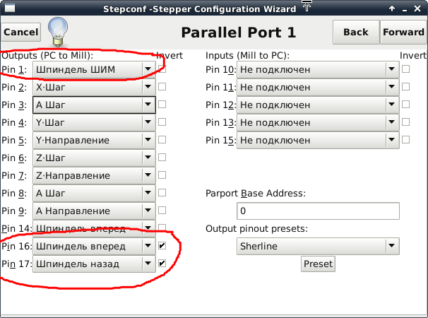The width and height of the screenshot is (428, 318).
Task: Open the Sherline pinout presets dropdown
Action: 317,246
